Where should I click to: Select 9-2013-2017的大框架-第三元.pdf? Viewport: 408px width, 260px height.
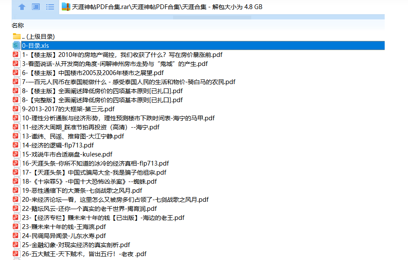tap(68, 109)
